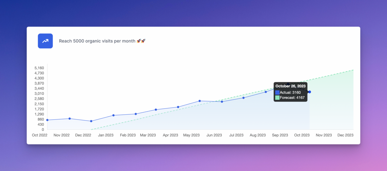Select the Jun 2023 actual data point
This screenshot has height=171, width=387.
222,102
